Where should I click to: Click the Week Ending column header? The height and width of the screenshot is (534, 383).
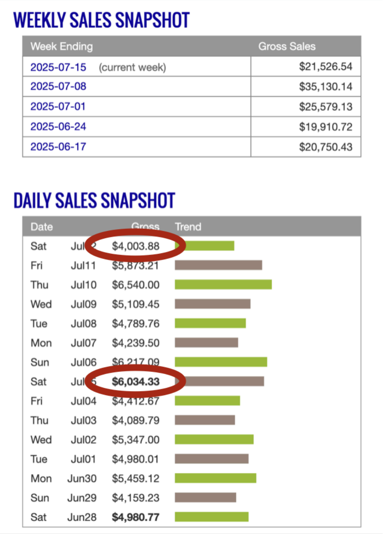61,46
